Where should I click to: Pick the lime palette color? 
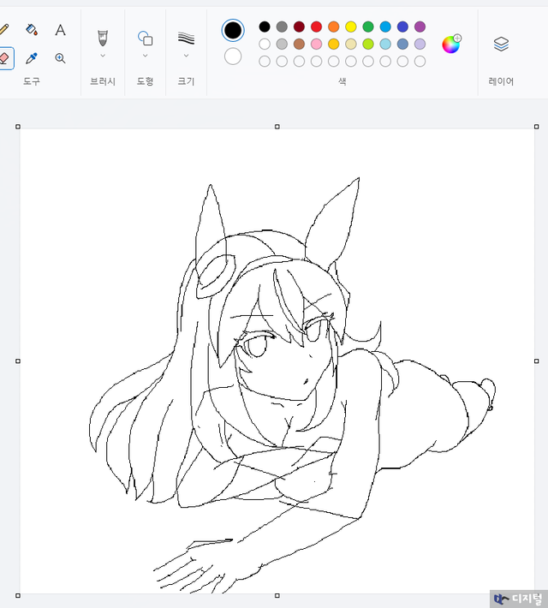point(368,44)
